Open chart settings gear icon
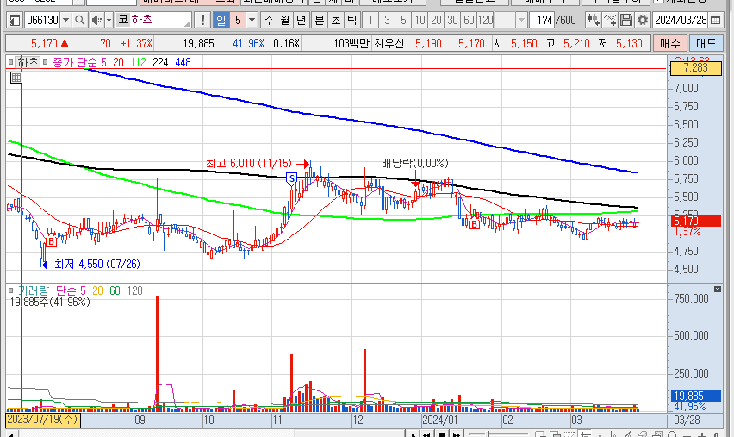Viewport: 734px width, 437px height. (643, 20)
